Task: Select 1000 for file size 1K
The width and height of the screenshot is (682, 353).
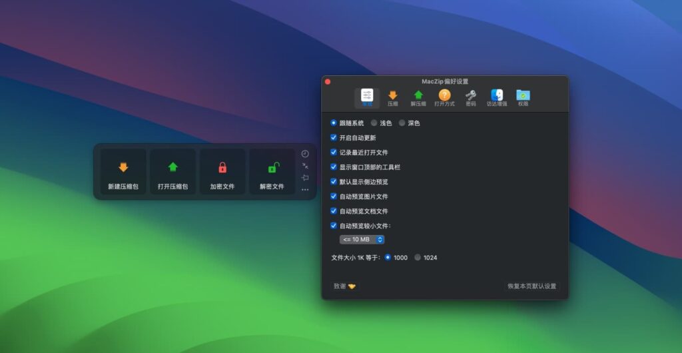Action: click(388, 257)
